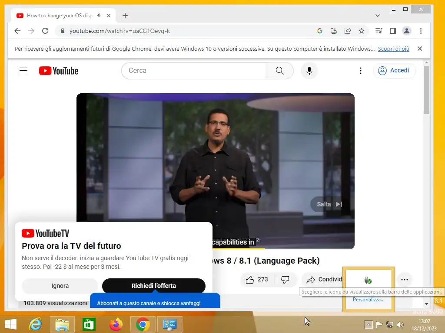This screenshot has width=445, height=333.
Task: Launch Firefox from taskbar
Action: 116,324
